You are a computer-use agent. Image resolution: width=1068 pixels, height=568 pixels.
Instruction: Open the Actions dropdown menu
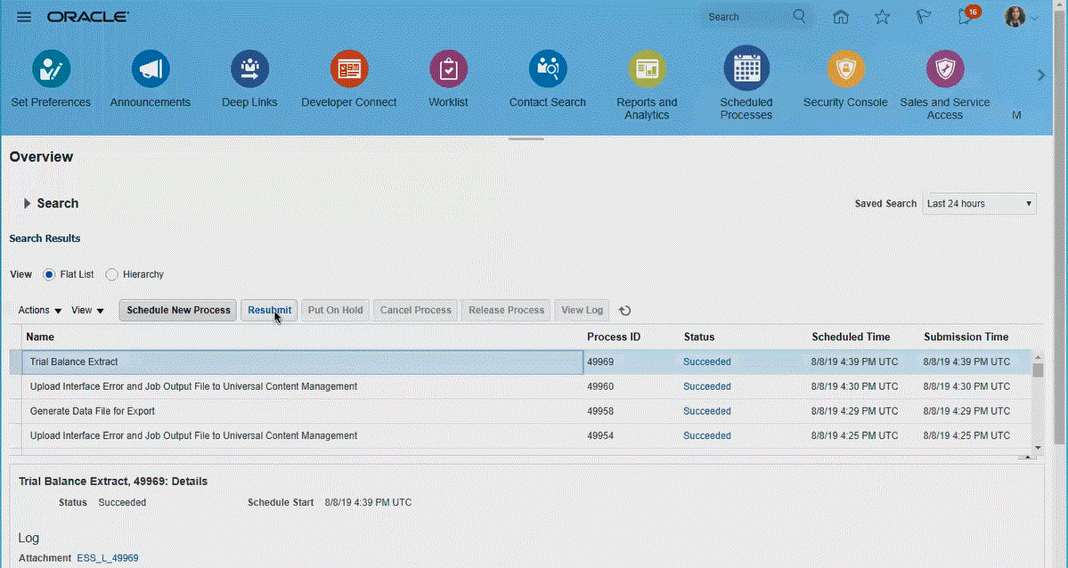pos(40,311)
